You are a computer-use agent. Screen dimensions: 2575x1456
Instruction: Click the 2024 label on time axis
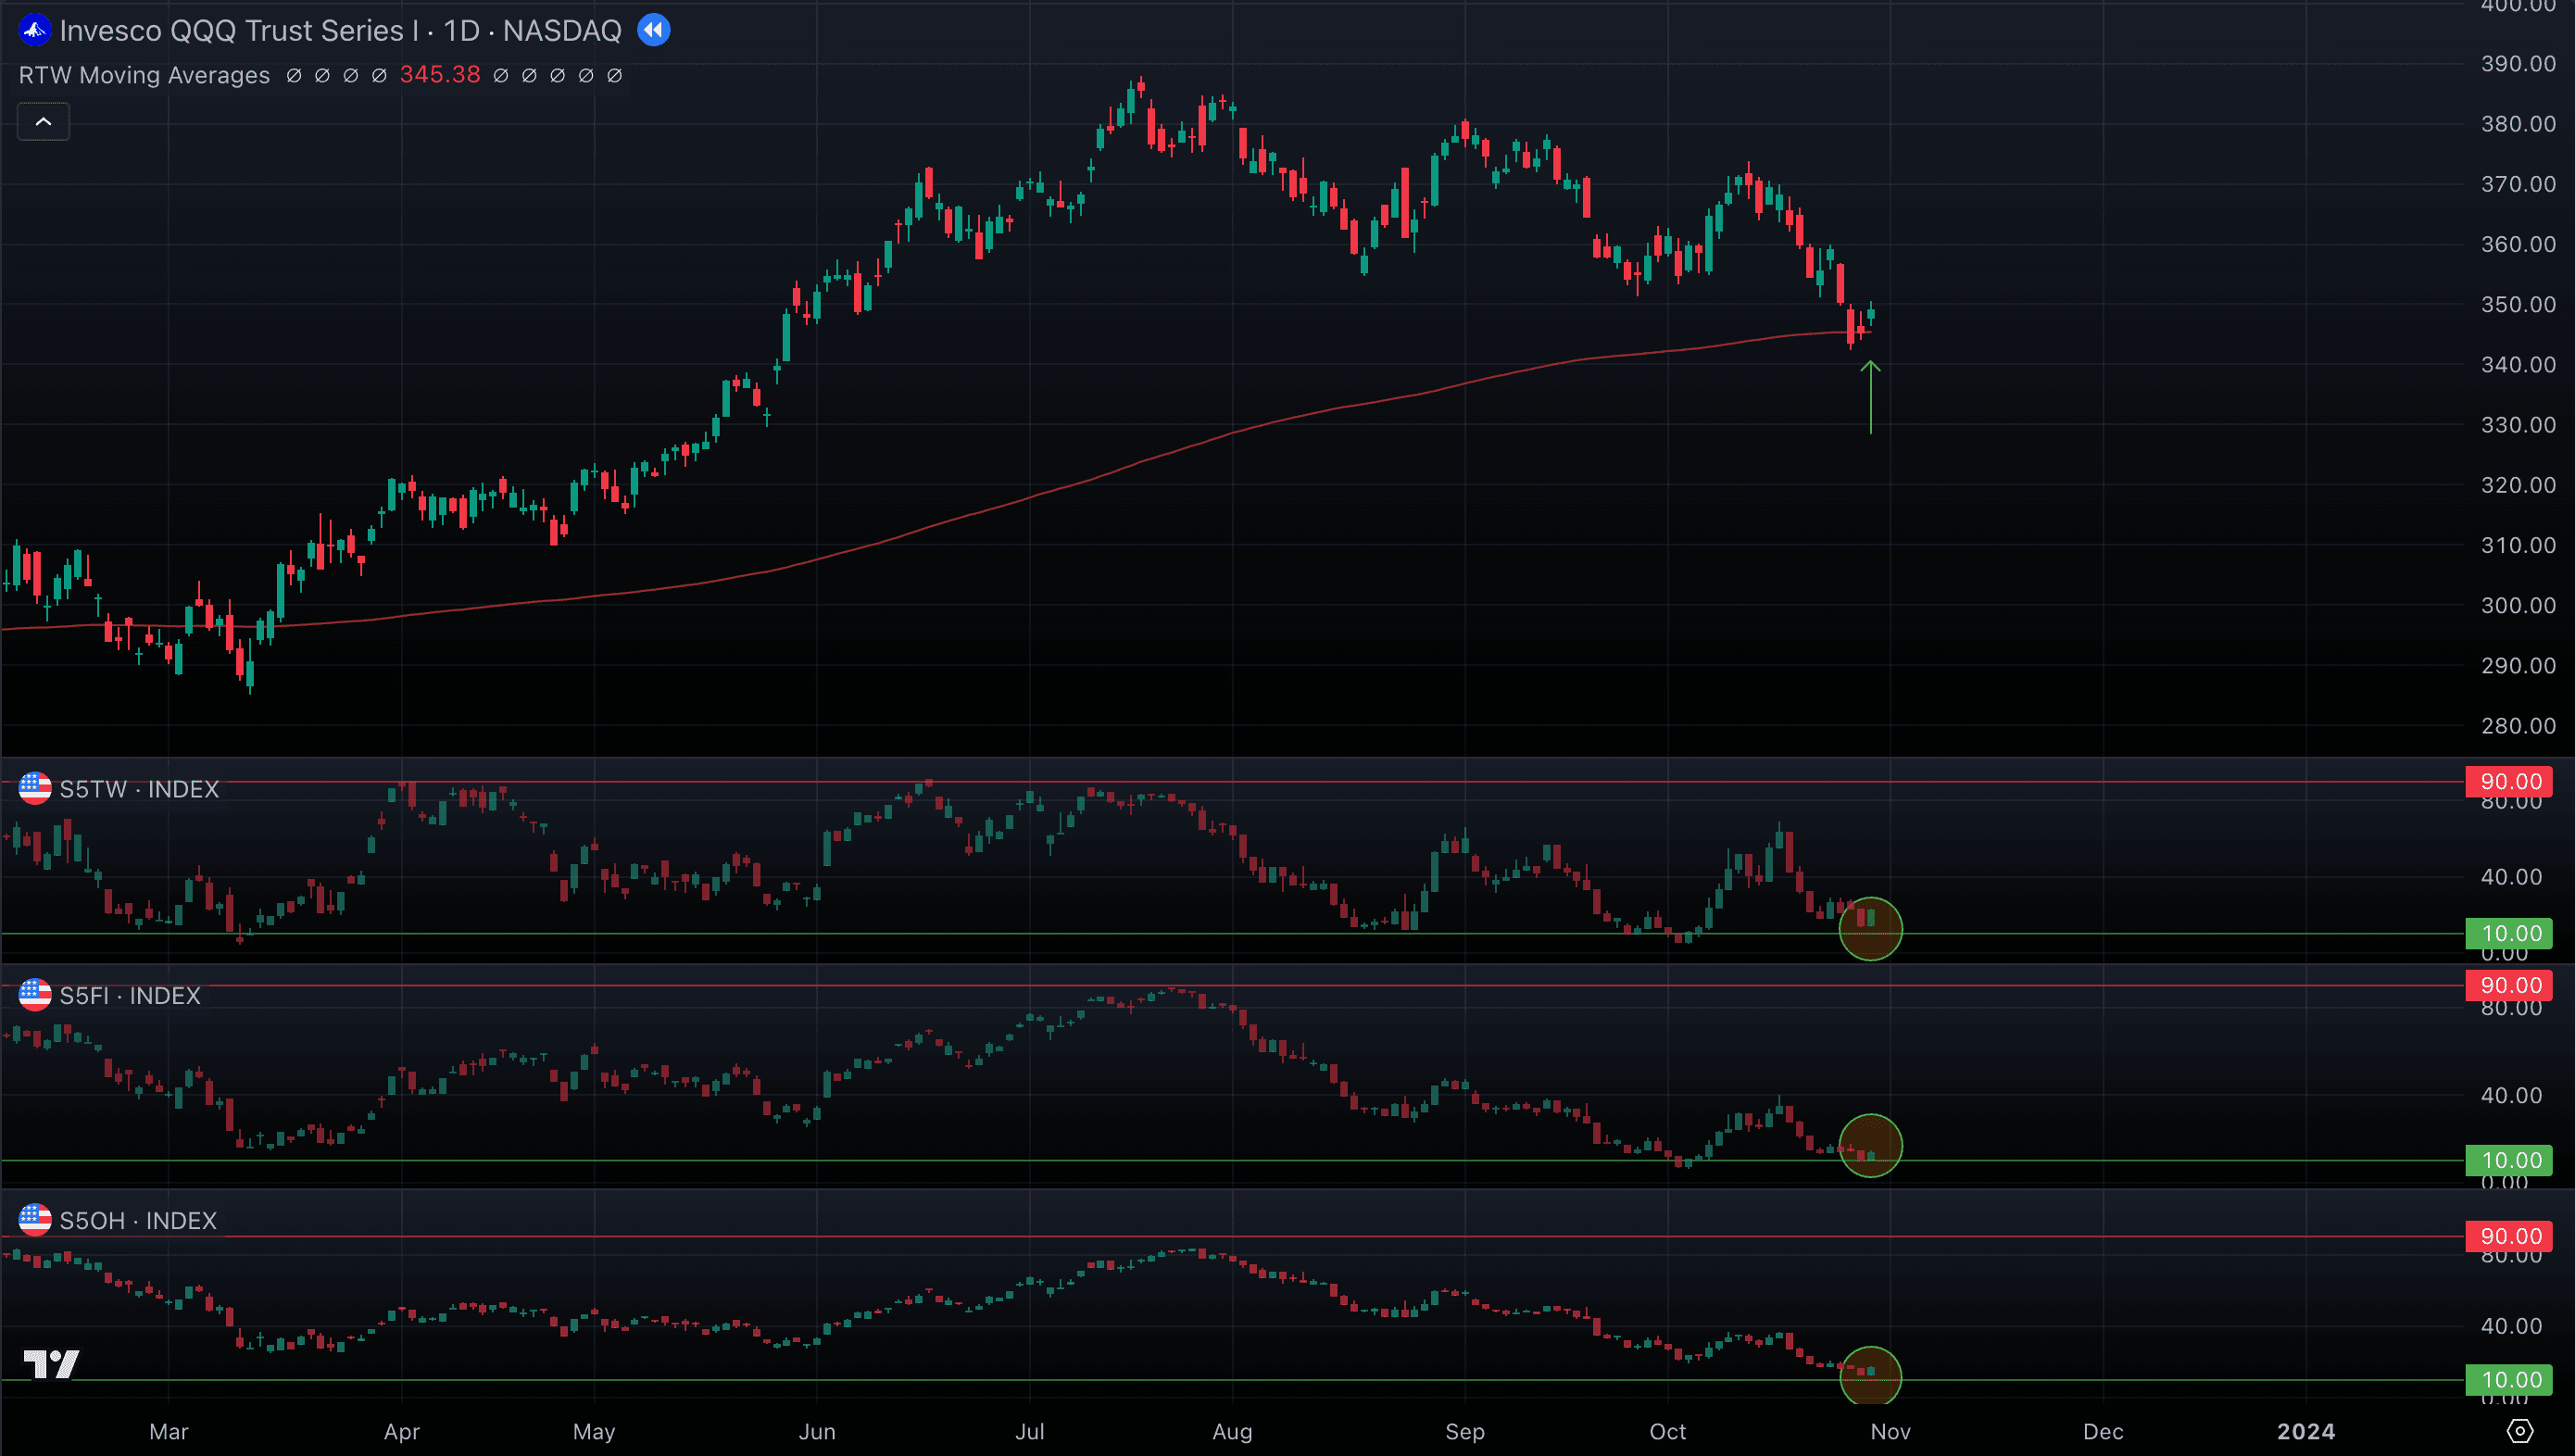tap(2306, 1431)
